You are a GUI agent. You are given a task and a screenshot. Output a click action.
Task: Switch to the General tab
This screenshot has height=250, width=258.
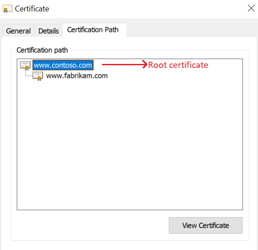(18, 31)
